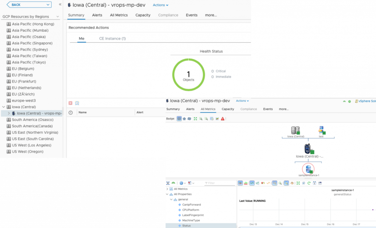Click the green refresh icon in chart toolbar
This screenshot has width=376, height=228.
pos(309,183)
